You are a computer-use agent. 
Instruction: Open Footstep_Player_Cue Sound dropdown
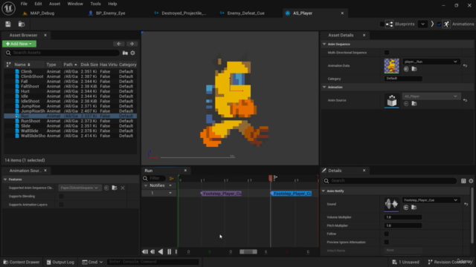click(x=431, y=200)
